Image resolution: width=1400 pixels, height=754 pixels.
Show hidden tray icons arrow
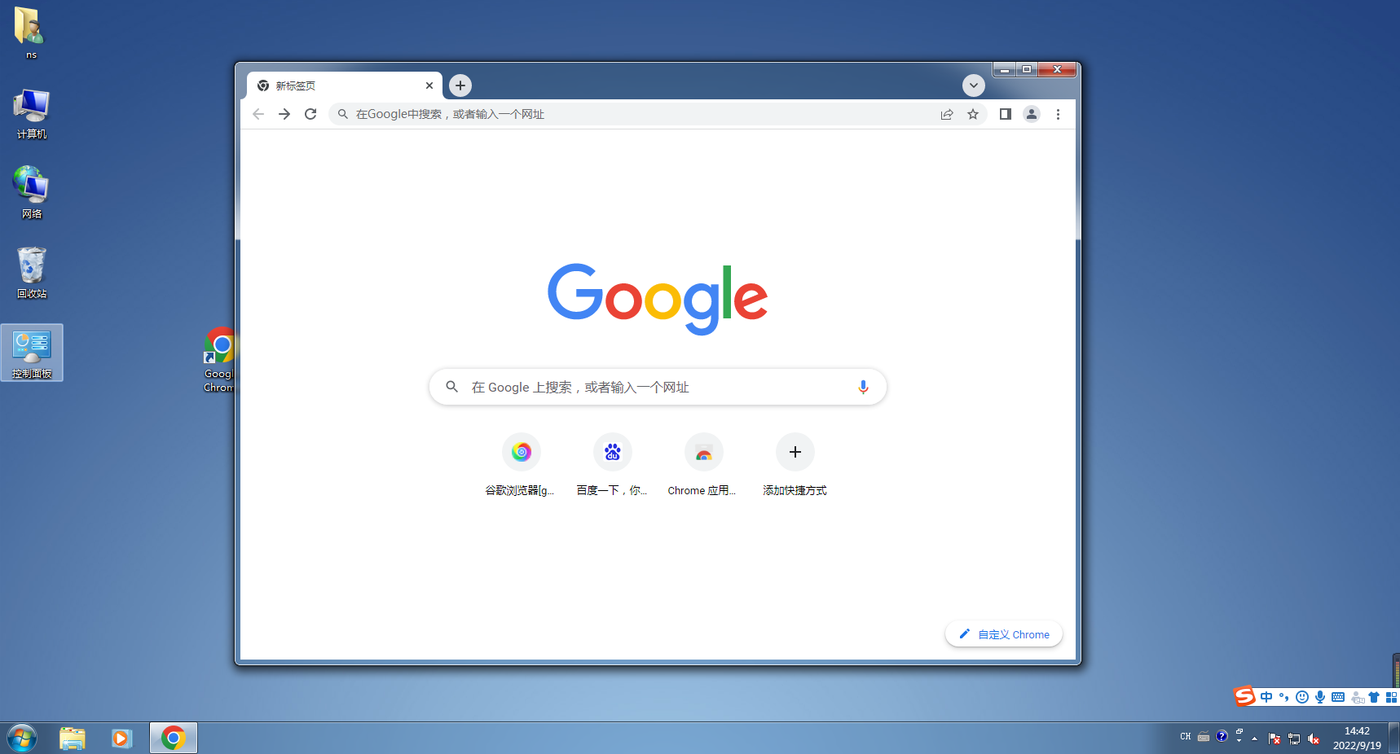1254,739
